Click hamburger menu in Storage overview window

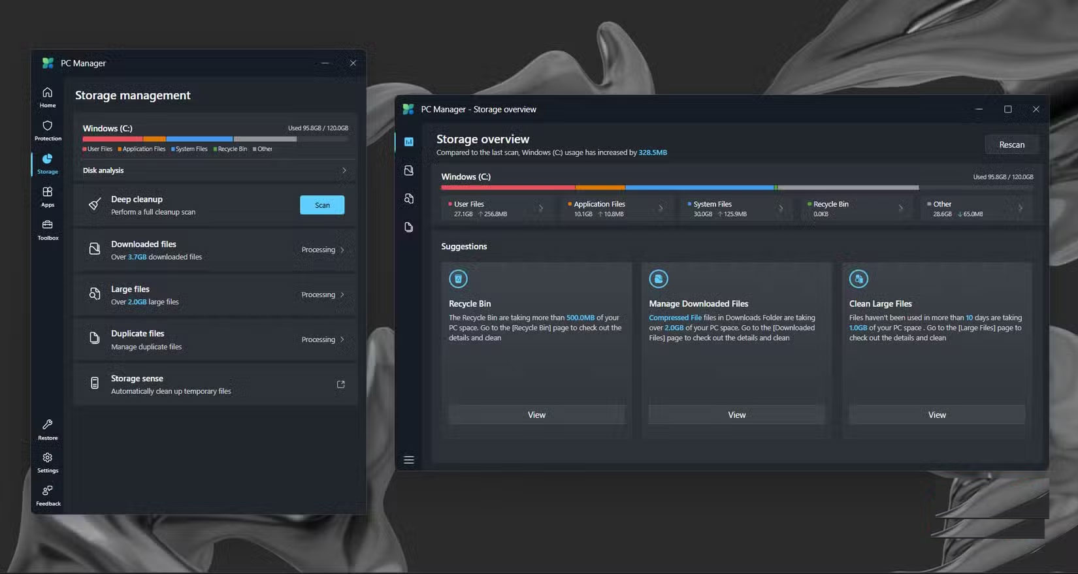[409, 460]
